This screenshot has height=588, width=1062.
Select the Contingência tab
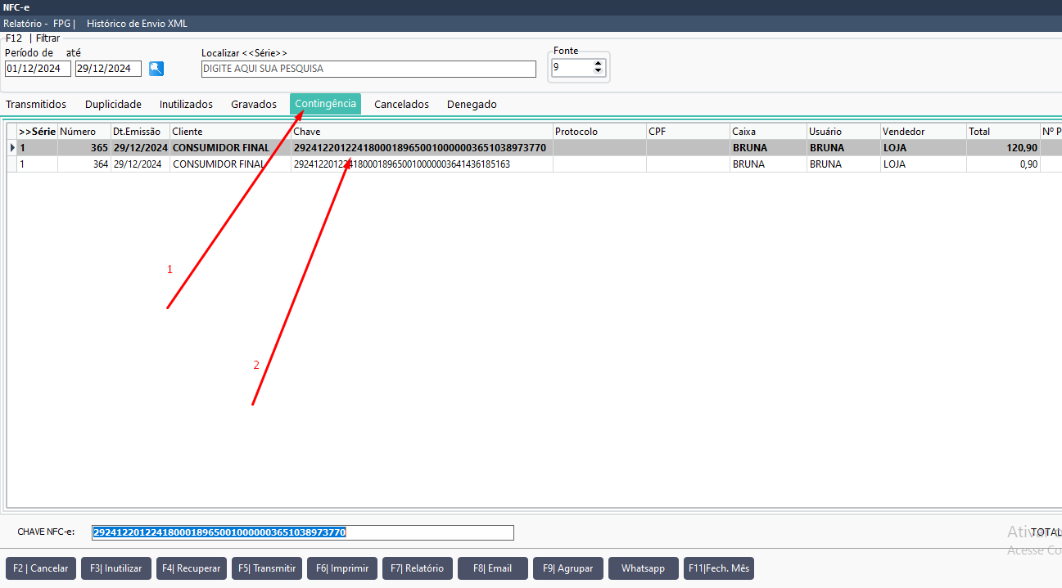coord(325,104)
